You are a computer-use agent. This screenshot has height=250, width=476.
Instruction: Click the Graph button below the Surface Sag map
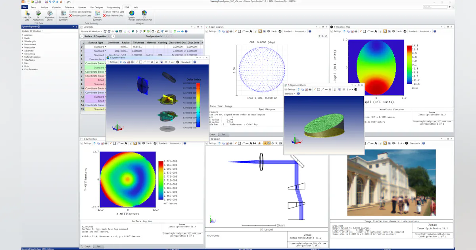click(88, 246)
